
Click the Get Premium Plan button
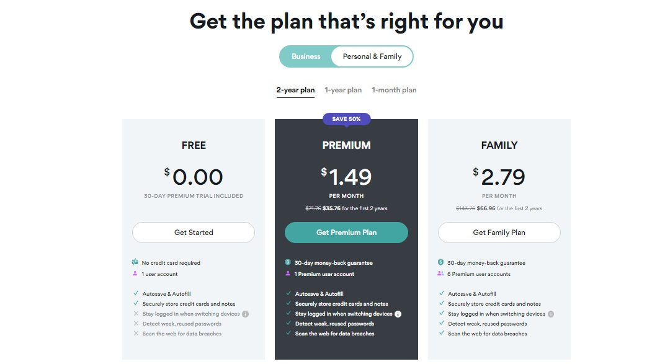tap(347, 233)
